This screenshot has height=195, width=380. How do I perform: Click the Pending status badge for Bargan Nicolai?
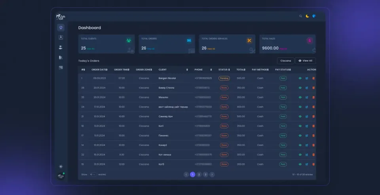(224, 78)
